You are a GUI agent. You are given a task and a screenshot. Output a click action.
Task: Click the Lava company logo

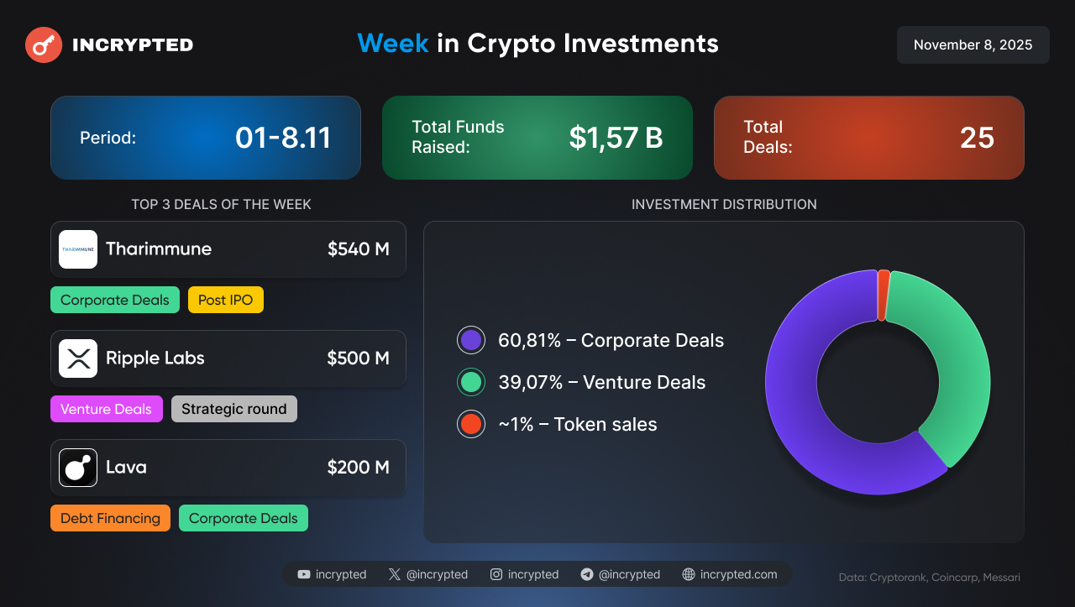tap(78, 468)
